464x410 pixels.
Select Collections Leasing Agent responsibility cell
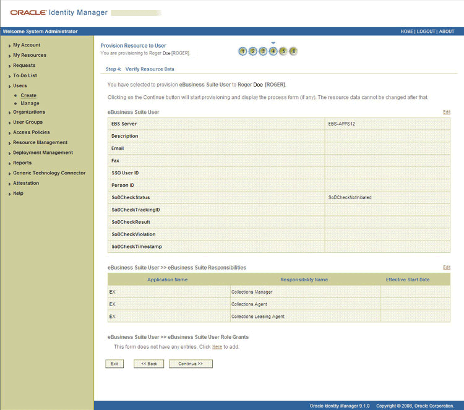pos(306,317)
